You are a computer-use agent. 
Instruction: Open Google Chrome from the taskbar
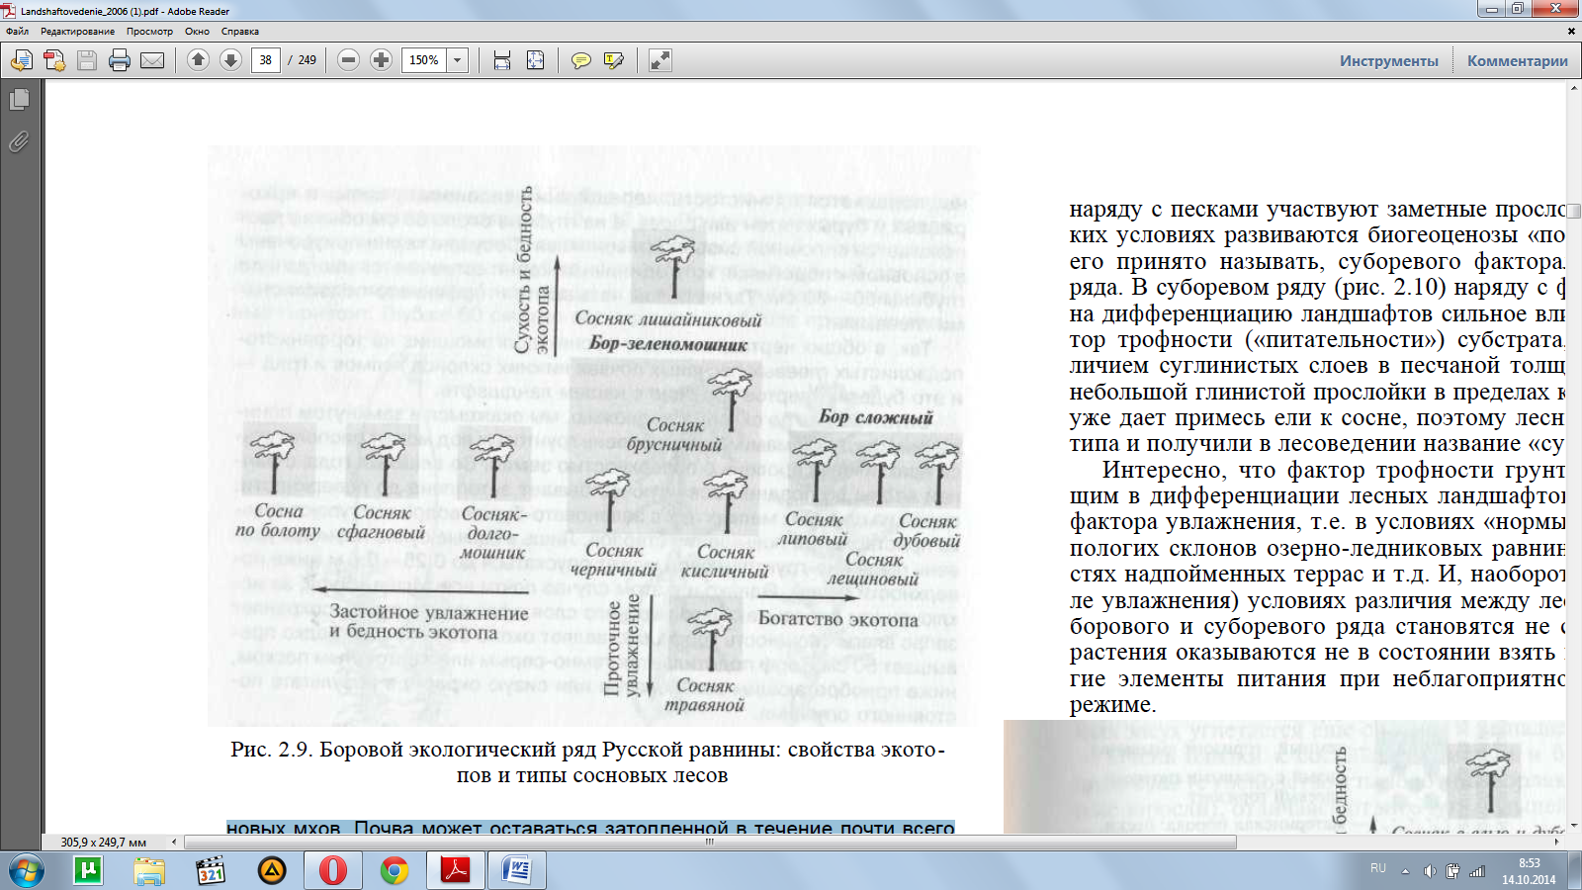pyautogui.click(x=395, y=871)
